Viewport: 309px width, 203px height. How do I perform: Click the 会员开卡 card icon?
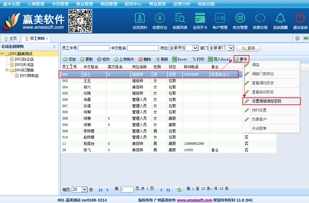pos(200,19)
